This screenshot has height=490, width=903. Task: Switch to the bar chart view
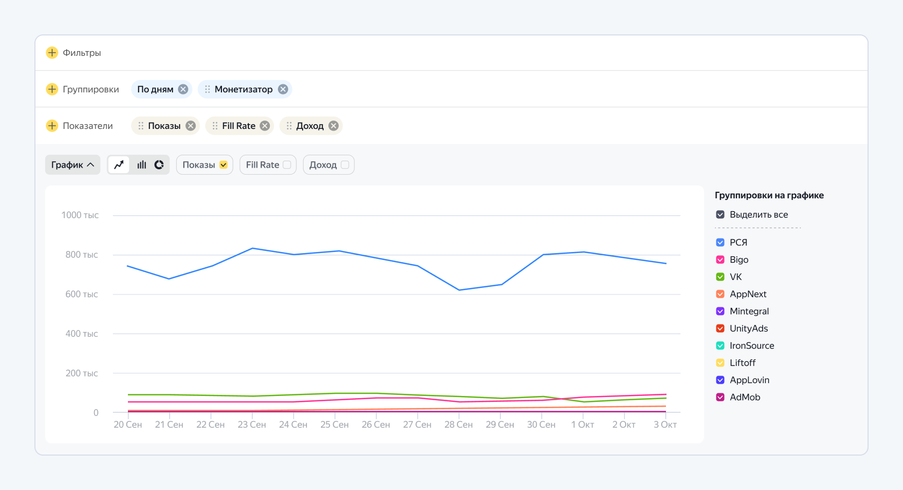141,165
